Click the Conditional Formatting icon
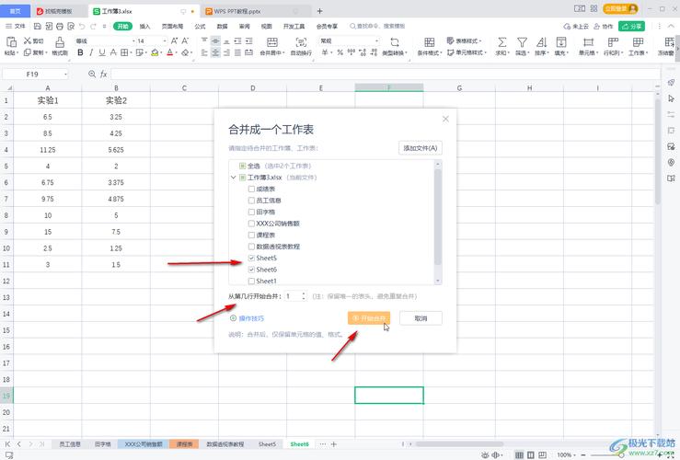 [430, 42]
